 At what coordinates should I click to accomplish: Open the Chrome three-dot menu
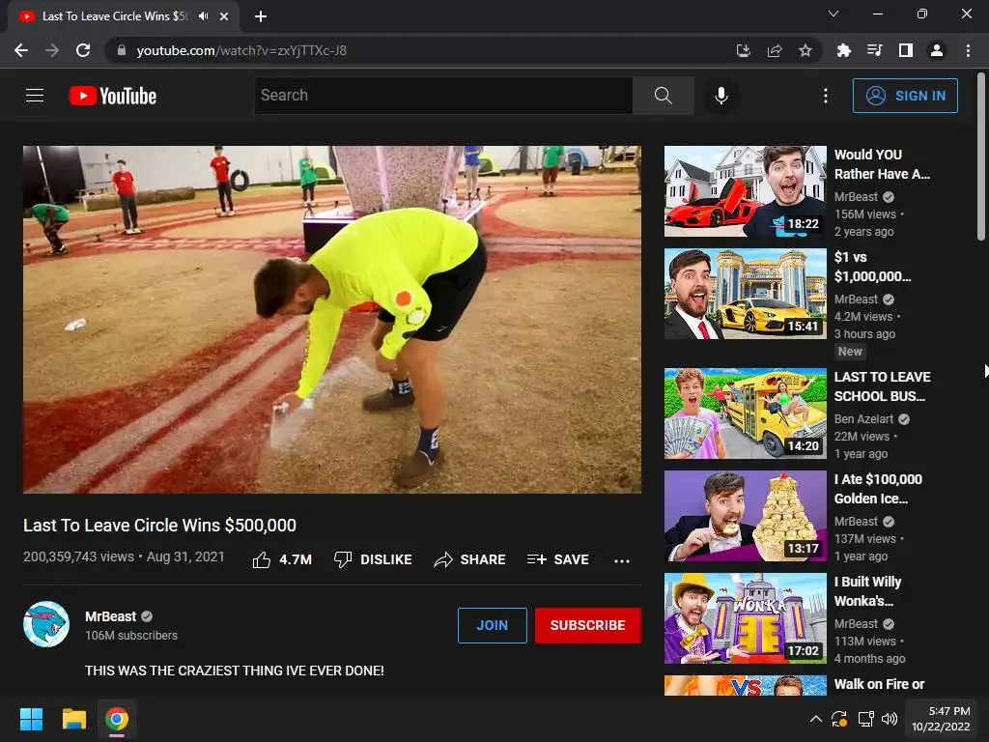[968, 50]
